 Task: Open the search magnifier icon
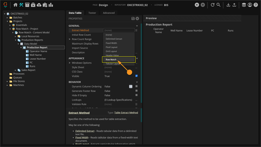coord(219,5)
